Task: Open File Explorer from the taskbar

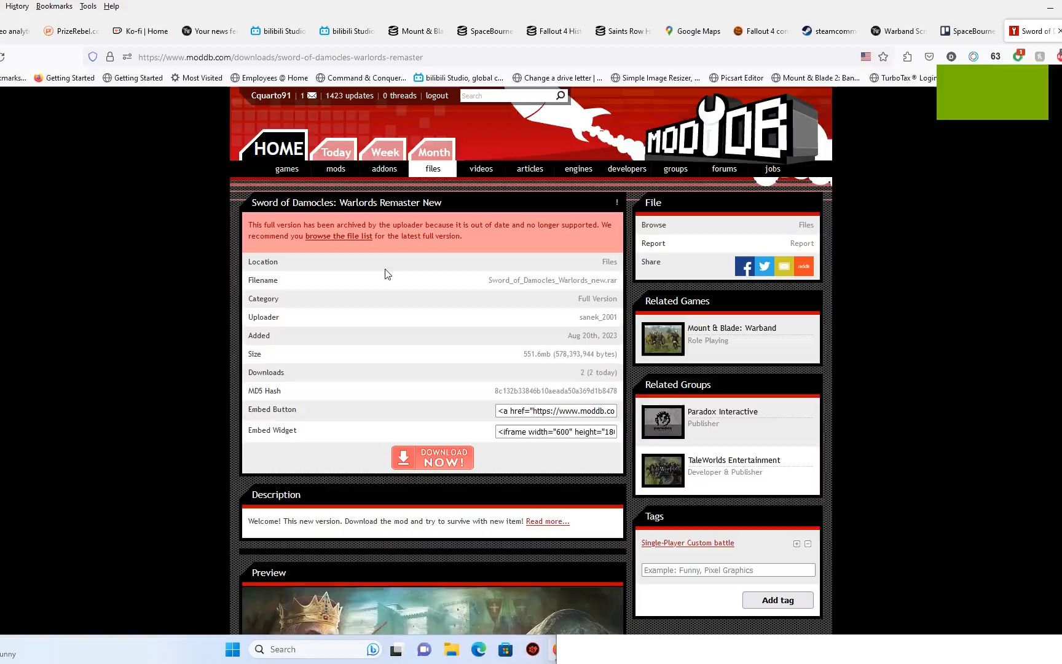Action: [452, 649]
